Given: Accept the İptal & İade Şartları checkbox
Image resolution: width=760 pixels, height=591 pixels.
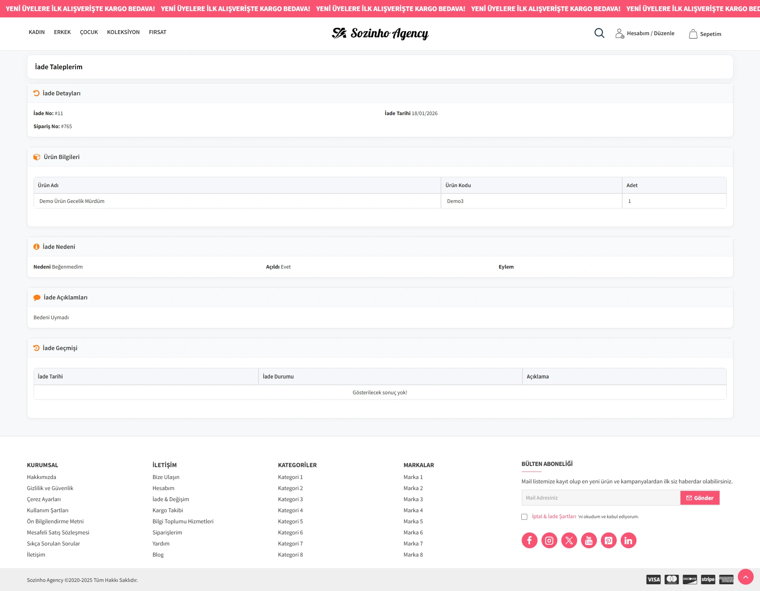Looking at the screenshot, I should [524, 517].
